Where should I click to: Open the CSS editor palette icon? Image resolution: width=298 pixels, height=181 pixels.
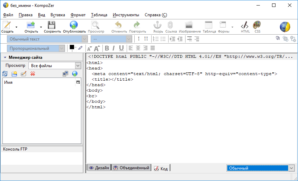(257, 25)
